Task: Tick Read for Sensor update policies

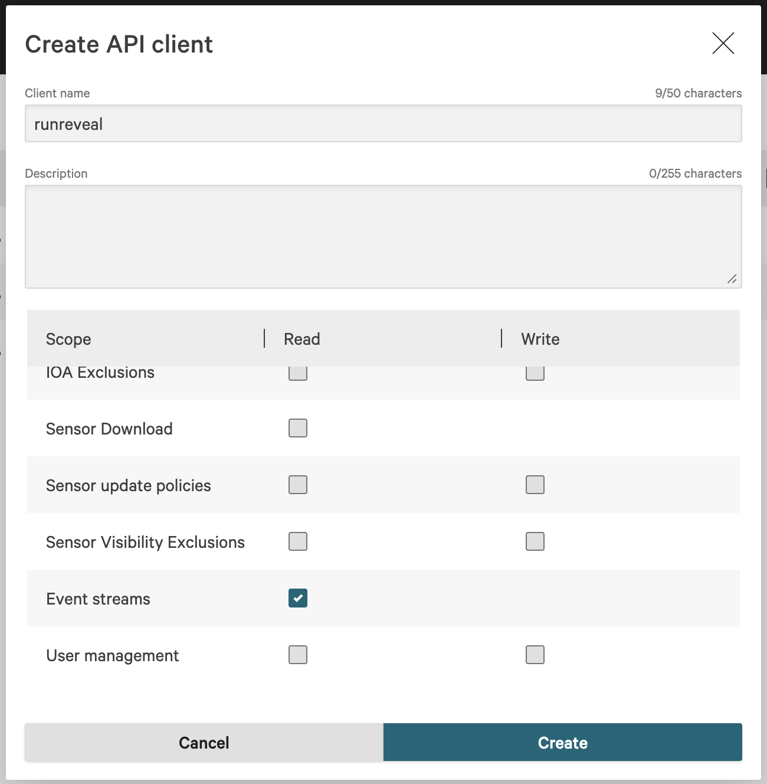Action: pyautogui.click(x=298, y=485)
